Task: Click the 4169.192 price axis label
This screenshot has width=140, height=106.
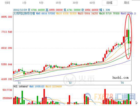Action: pyautogui.click(x=7, y=79)
